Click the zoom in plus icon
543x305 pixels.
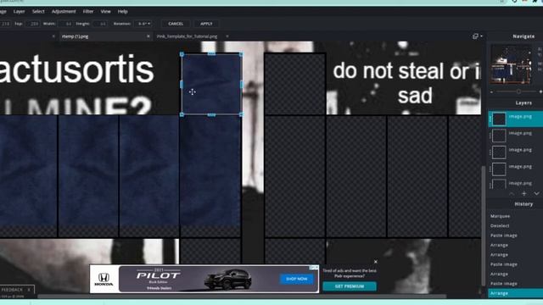click(540, 92)
